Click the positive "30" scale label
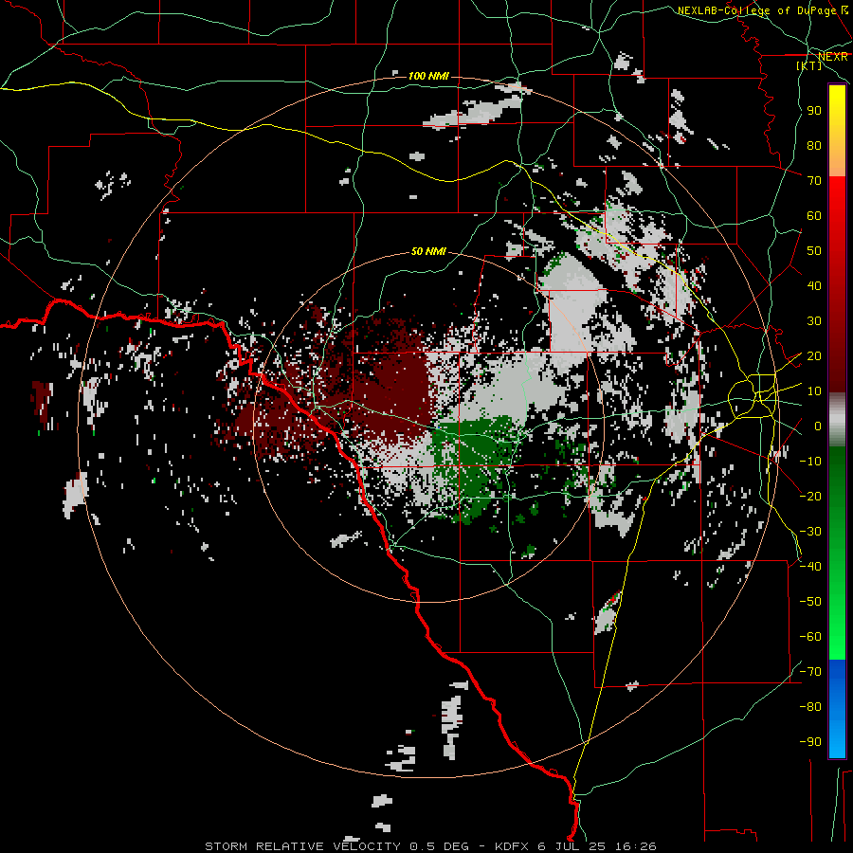This screenshot has width=853, height=853. coord(814,321)
